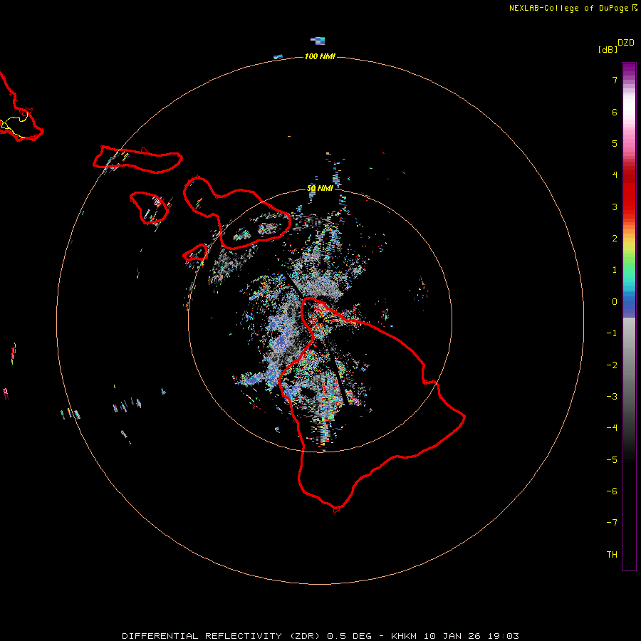Click the -4 value on color scale
The image size is (641, 641).
(612, 428)
